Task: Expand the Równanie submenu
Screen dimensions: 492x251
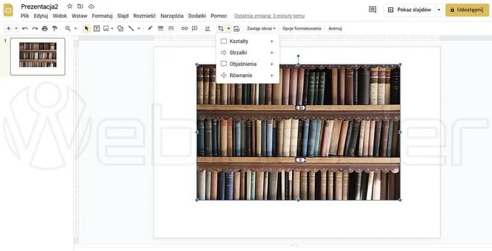Action: coord(248,75)
